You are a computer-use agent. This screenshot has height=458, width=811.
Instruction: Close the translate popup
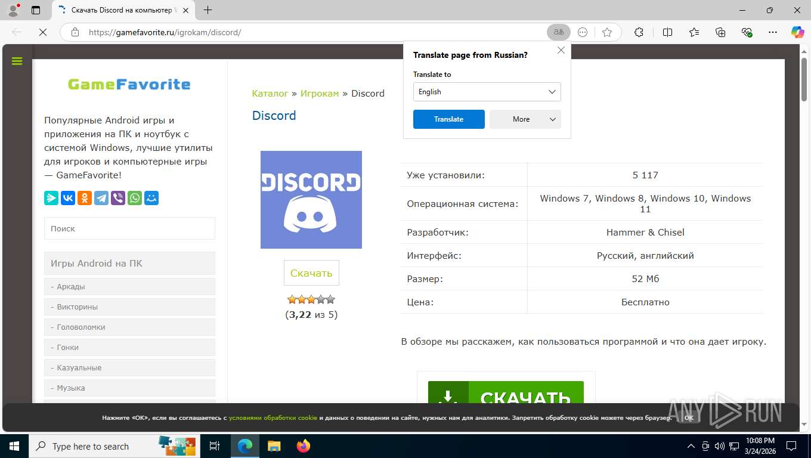pos(561,51)
